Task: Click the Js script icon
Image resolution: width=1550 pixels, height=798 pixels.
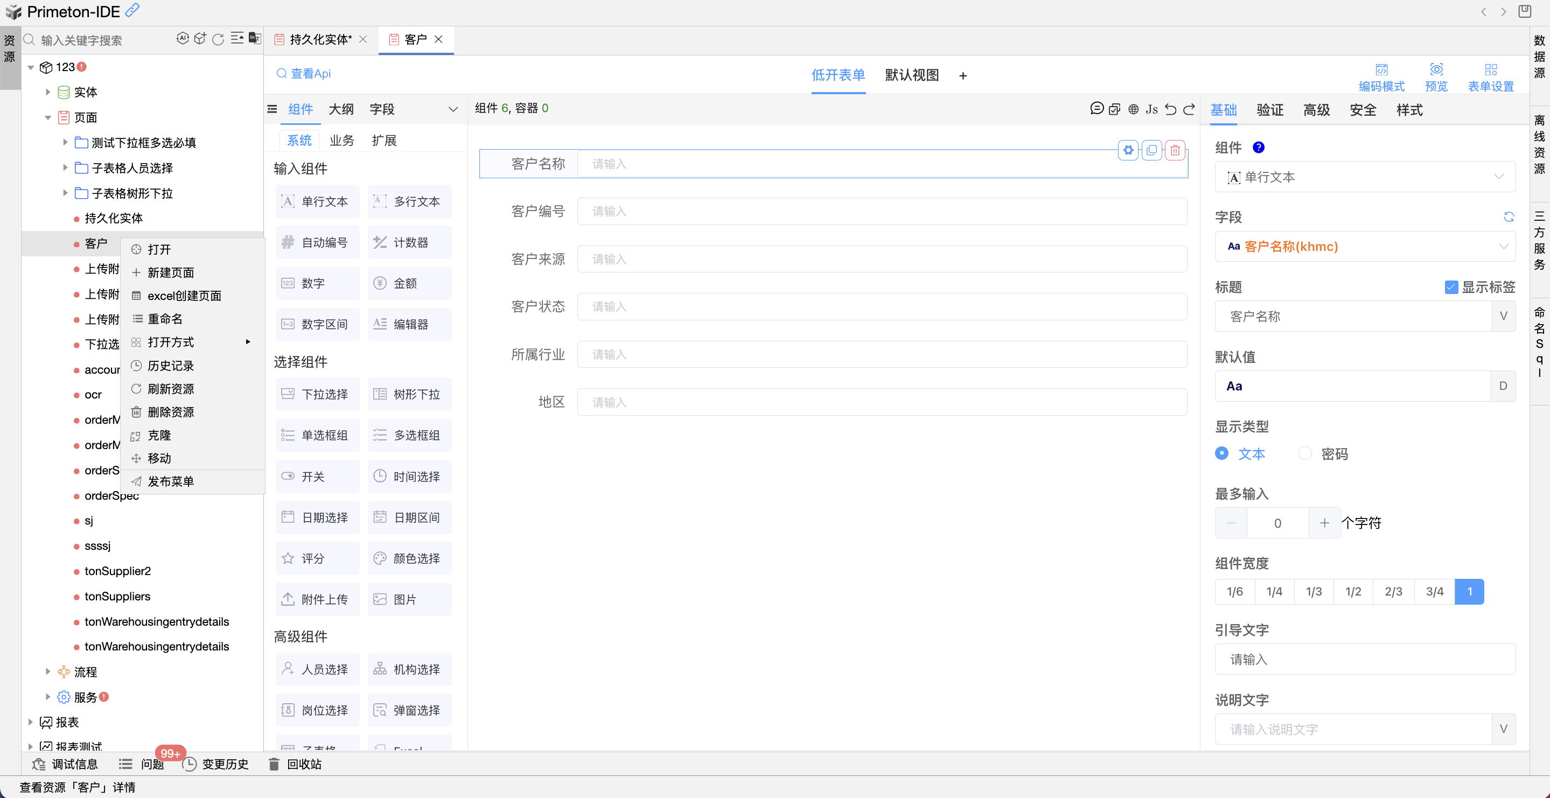Action: tap(1151, 109)
